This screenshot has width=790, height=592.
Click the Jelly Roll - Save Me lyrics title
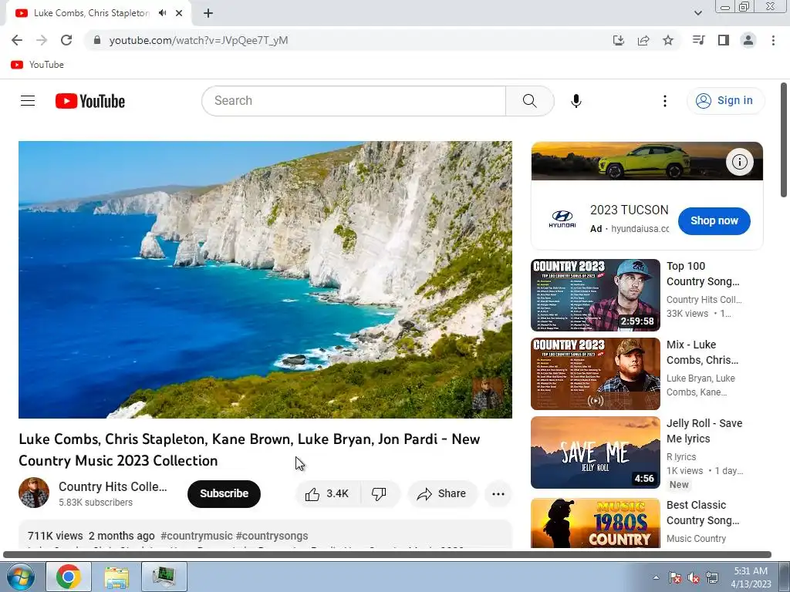tap(704, 431)
